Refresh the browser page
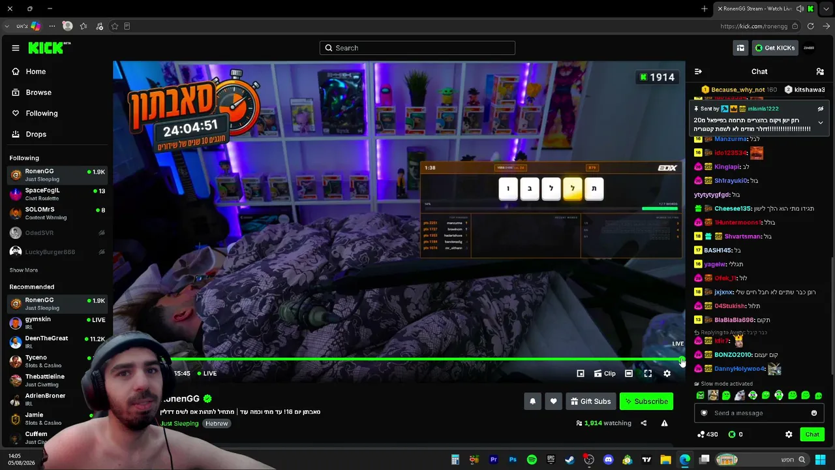 point(810,26)
